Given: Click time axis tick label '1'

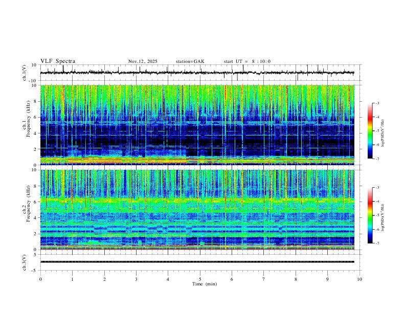Looking at the screenshot, I should pyautogui.click(x=72, y=279).
